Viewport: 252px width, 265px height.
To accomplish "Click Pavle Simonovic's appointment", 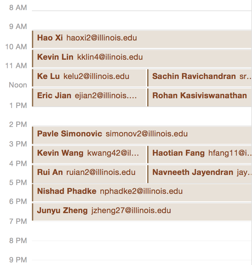I will pyautogui.click(x=142, y=135).
